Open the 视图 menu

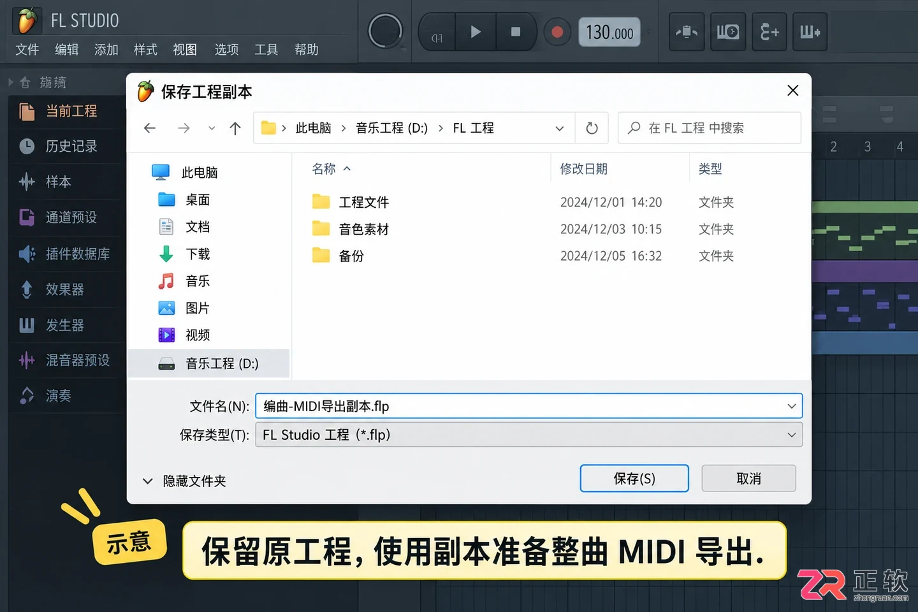(186, 50)
